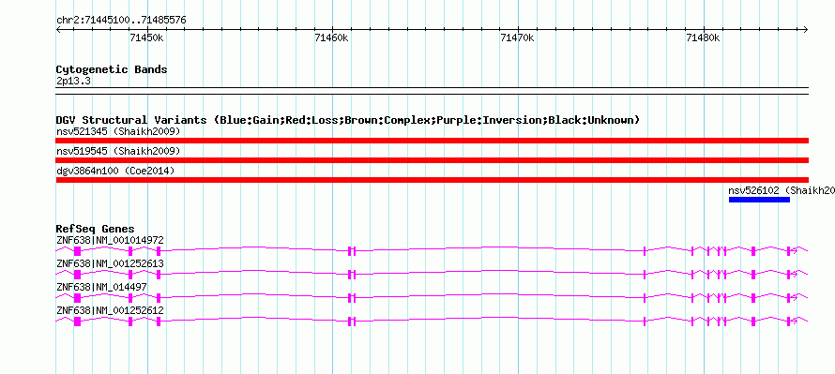
Task: Click the blue nsv526102 gain variant bar
Action: click(x=759, y=200)
